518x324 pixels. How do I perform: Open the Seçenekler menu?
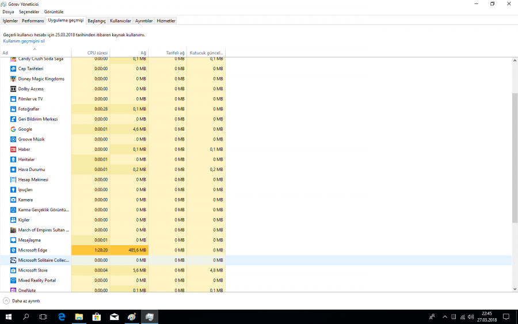pyautogui.click(x=29, y=12)
